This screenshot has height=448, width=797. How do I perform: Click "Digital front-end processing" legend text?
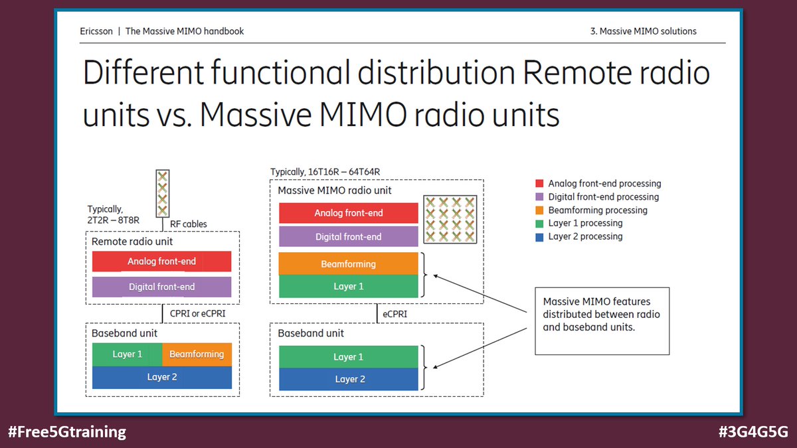click(604, 197)
